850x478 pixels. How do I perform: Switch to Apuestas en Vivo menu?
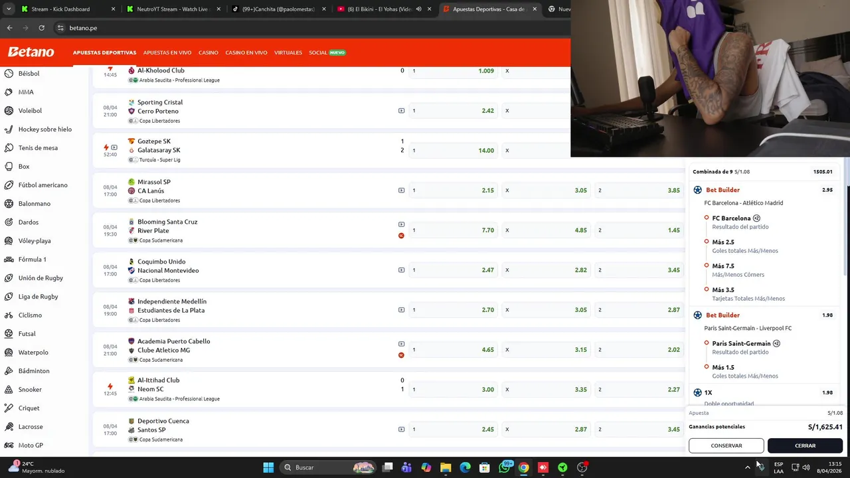(x=167, y=52)
